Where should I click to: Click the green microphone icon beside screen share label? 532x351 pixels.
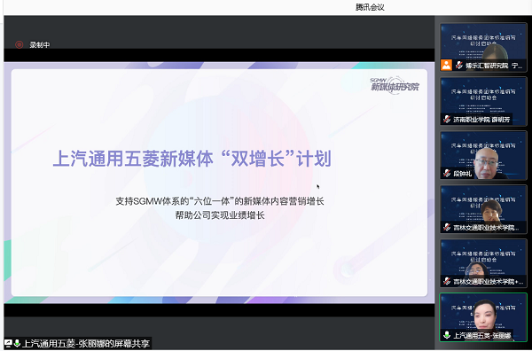pos(17,343)
